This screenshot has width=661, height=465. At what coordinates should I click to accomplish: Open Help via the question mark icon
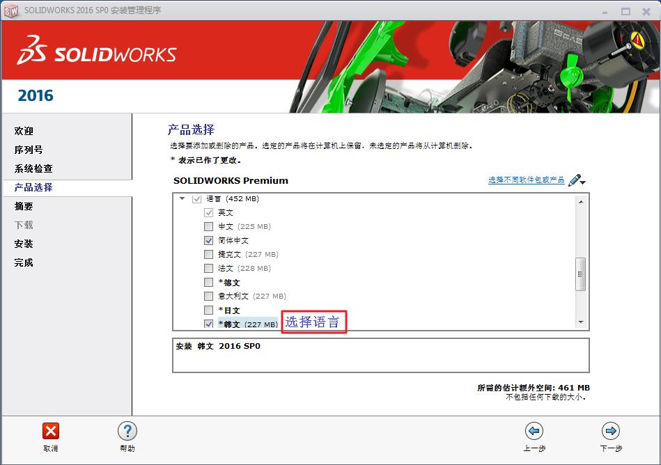127,432
